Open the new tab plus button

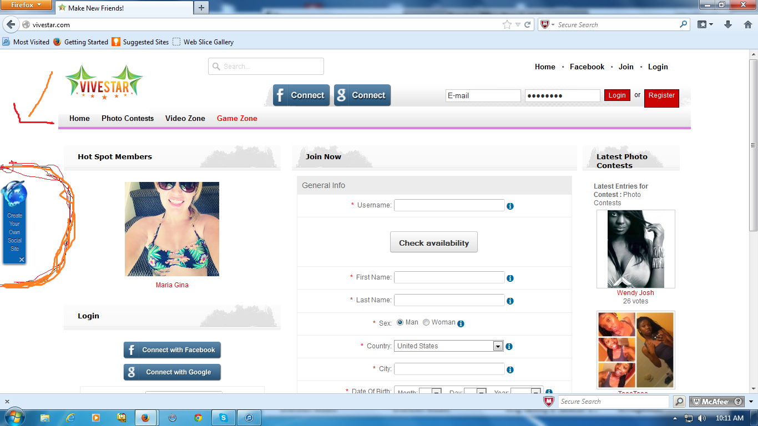[201, 8]
